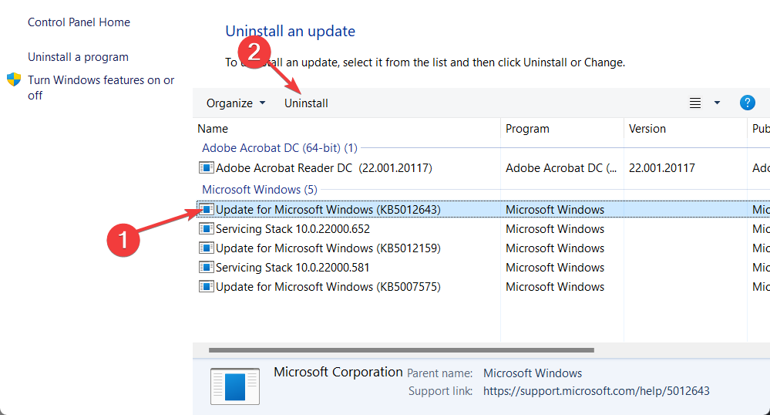Click the KB5012159 update icon

(x=206, y=248)
